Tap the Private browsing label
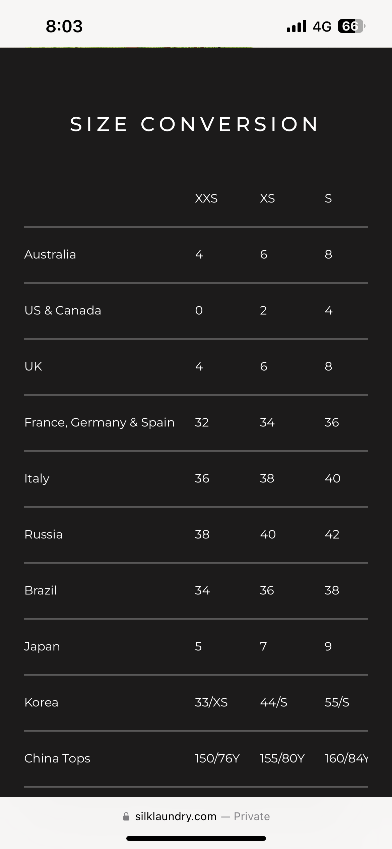Image resolution: width=392 pixels, height=849 pixels. [252, 816]
